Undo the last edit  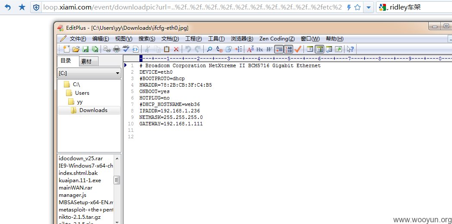click(x=188, y=49)
